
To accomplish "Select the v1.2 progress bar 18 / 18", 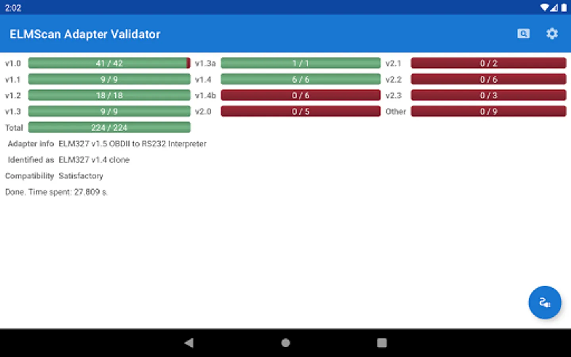I will point(109,95).
